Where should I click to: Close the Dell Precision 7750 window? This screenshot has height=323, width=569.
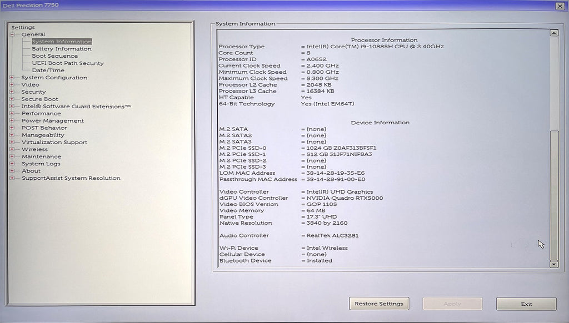point(560,6)
